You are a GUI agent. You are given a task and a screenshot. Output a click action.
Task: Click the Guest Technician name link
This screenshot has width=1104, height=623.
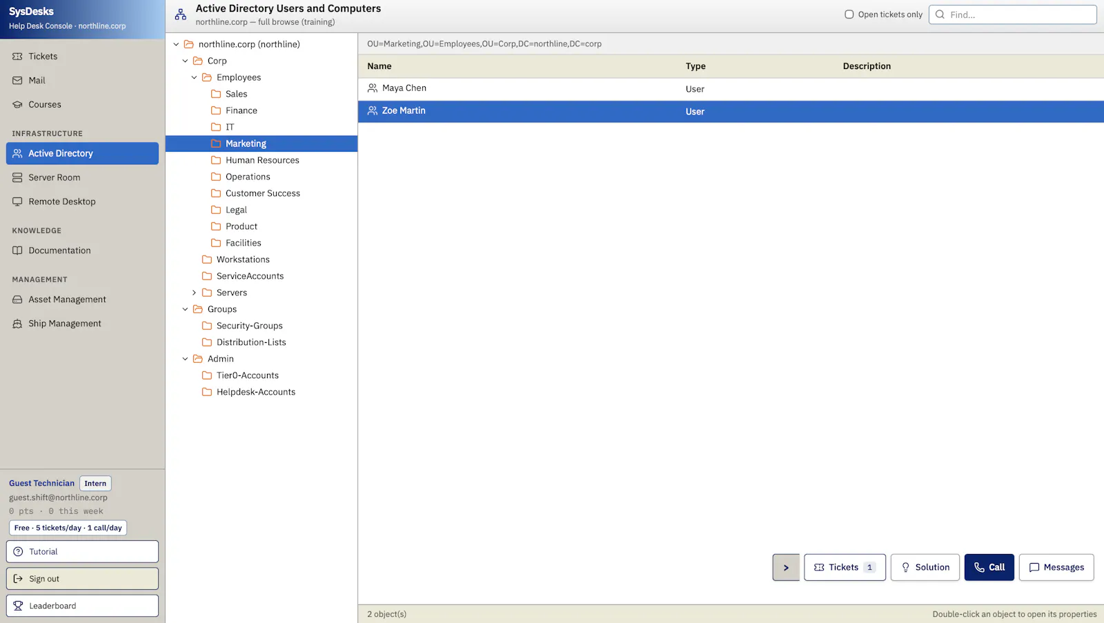[x=41, y=484]
